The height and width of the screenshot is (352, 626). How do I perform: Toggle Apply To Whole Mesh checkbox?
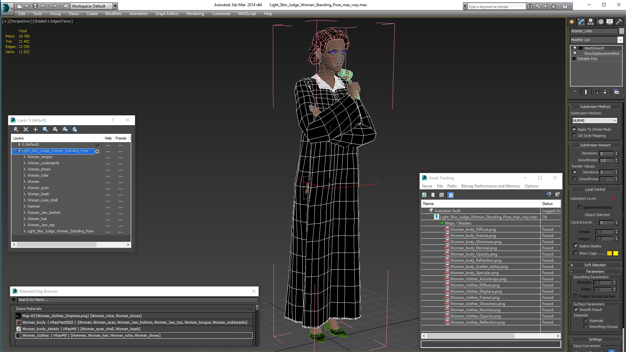(574, 129)
